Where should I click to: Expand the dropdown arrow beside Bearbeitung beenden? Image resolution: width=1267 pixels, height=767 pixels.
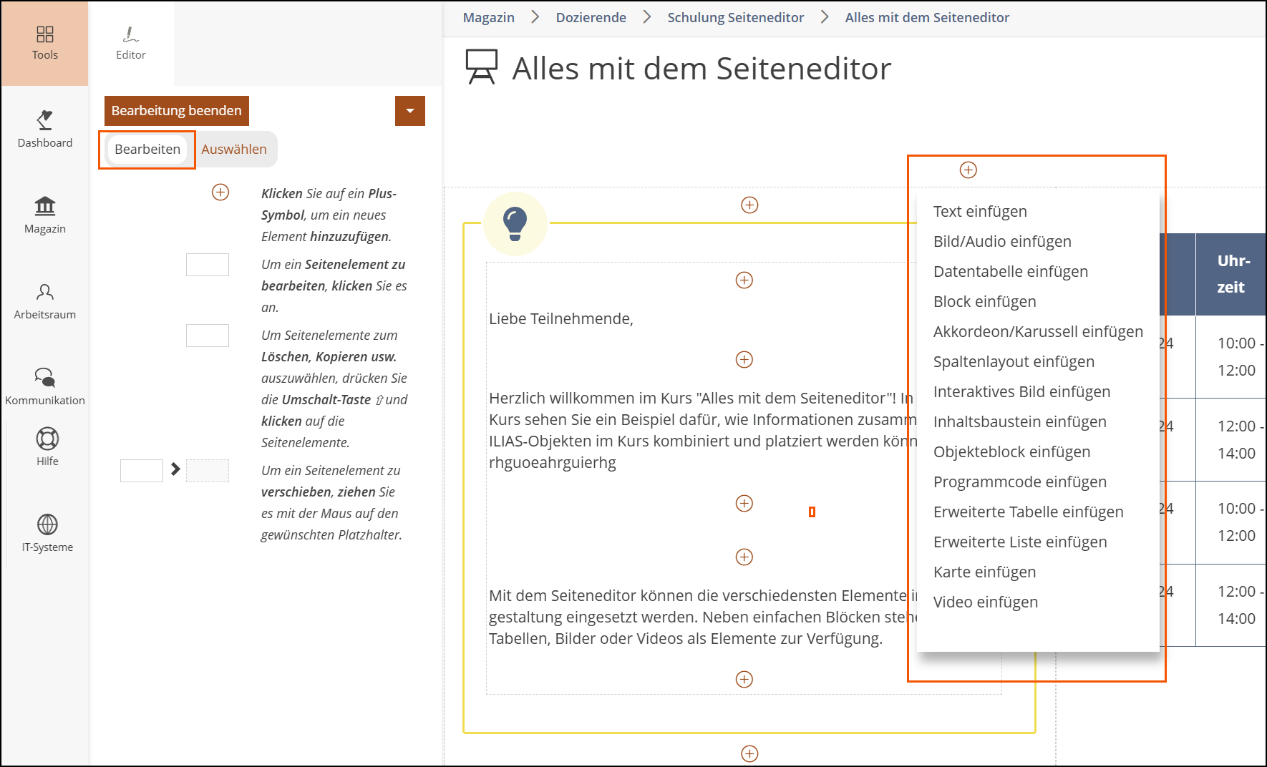coord(409,111)
